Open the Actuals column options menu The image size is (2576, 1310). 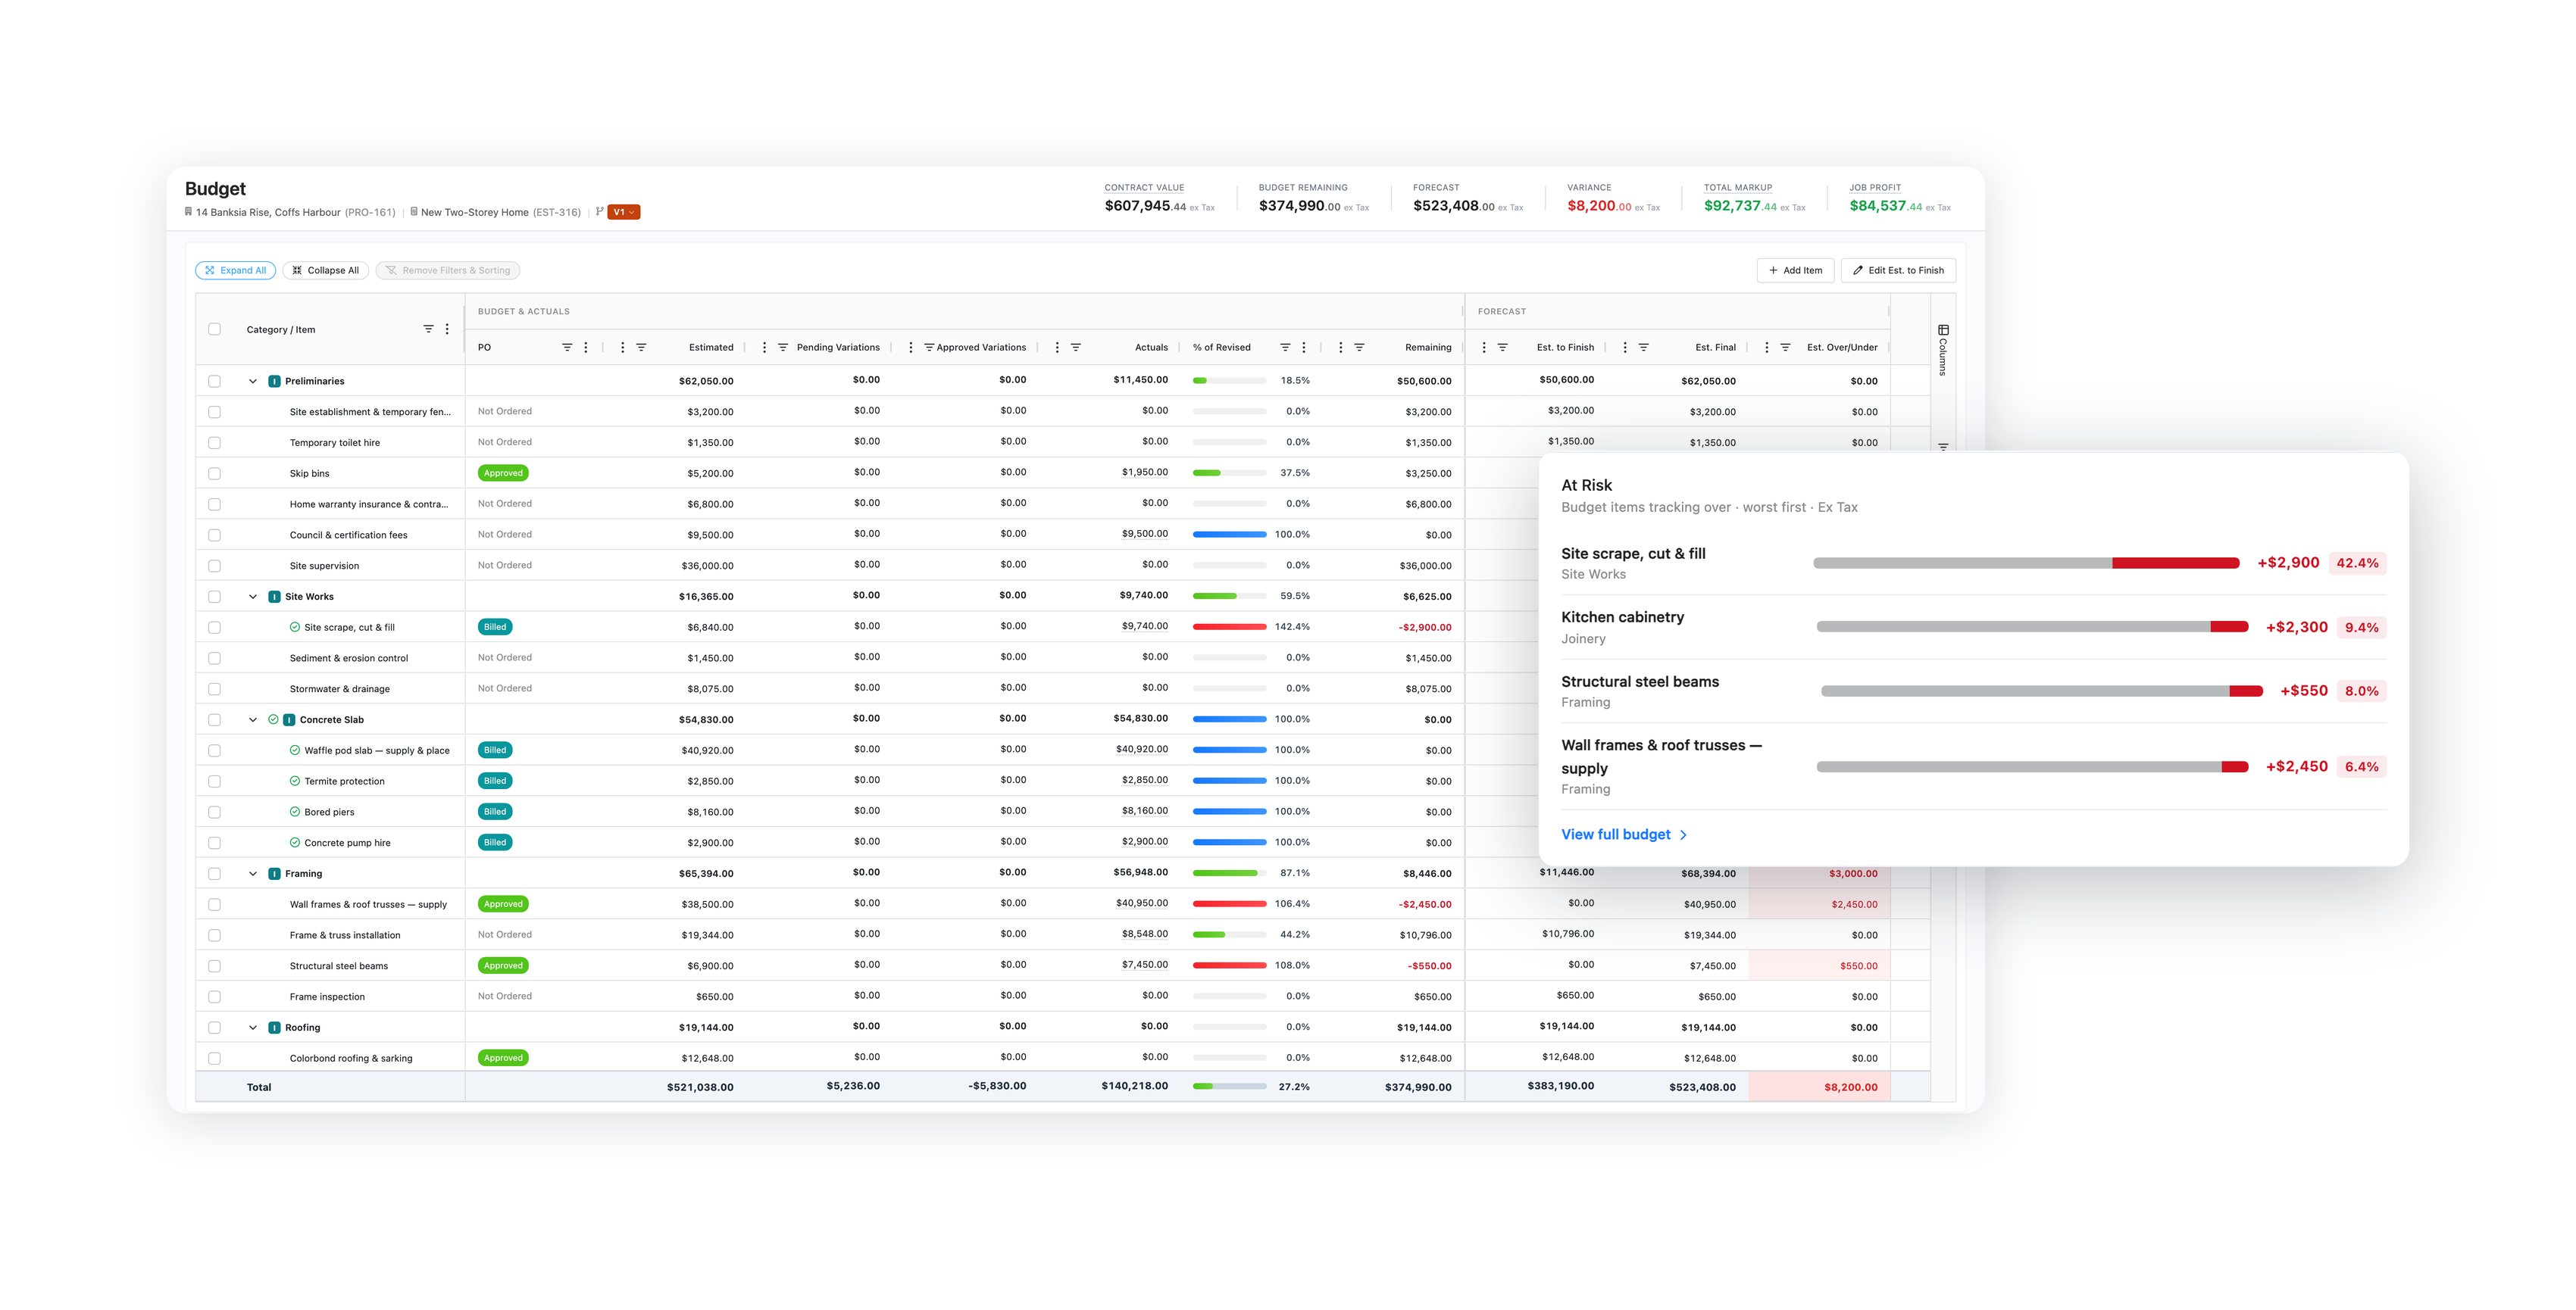pos(1057,347)
